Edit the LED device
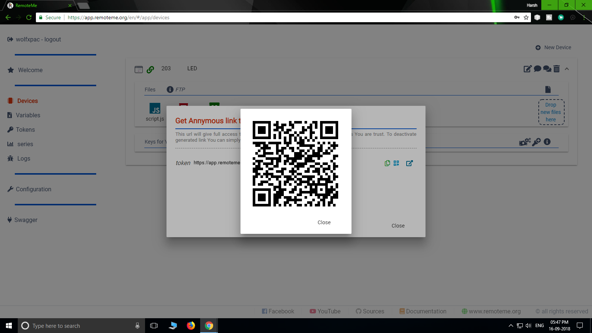The image size is (592, 333). pyautogui.click(x=528, y=69)
